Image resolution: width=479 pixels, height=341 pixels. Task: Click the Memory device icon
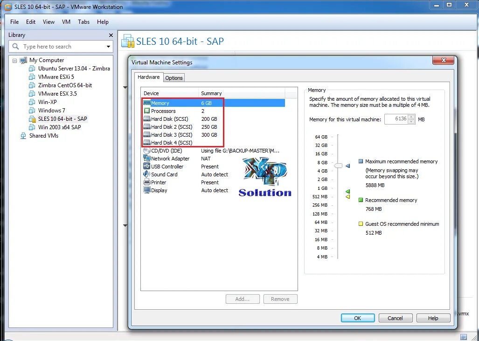[147, 103]
